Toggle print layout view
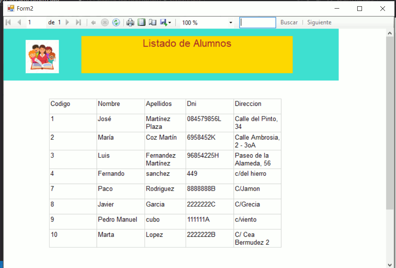This screenshot has width=396, height=268. (141, 23)
